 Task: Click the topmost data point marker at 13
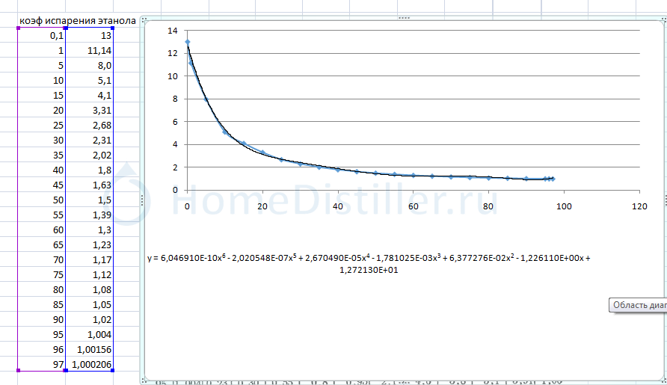[187, 42]
